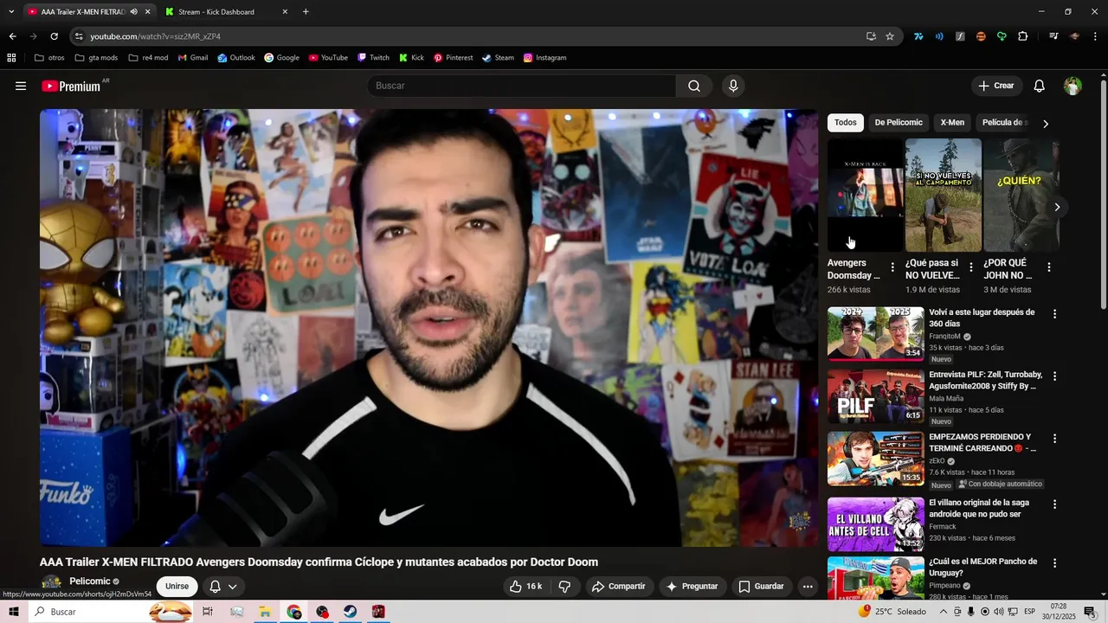Open options for El villano original video
The height and width of the screenshot is (623, 1108).
point(1054,504)
